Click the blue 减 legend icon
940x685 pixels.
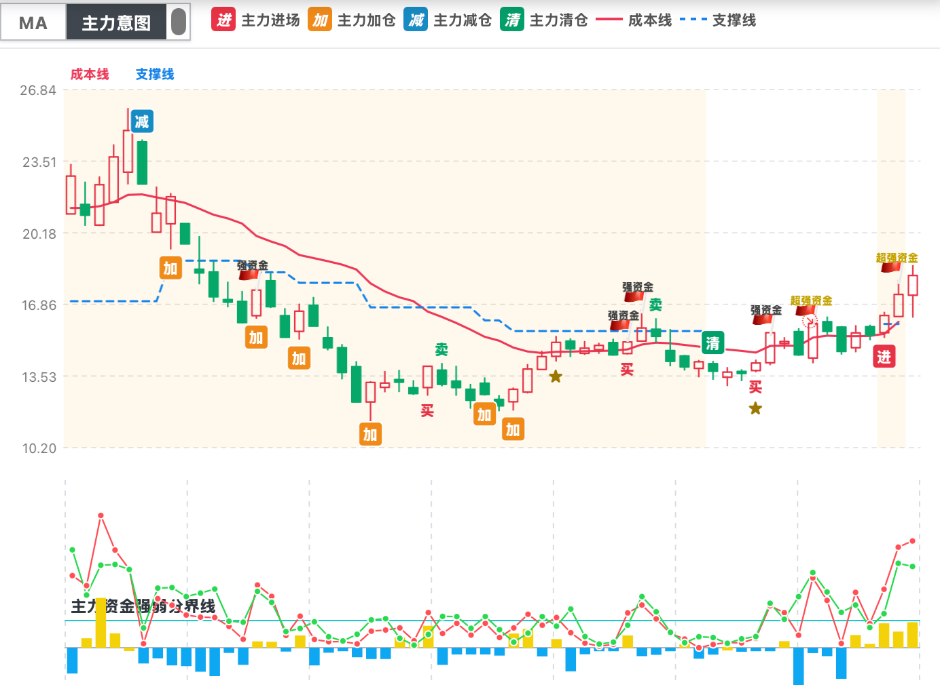click(416, 20)
